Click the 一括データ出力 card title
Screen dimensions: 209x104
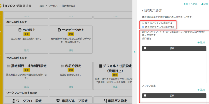pyautogui.click(x=73, y=30)
